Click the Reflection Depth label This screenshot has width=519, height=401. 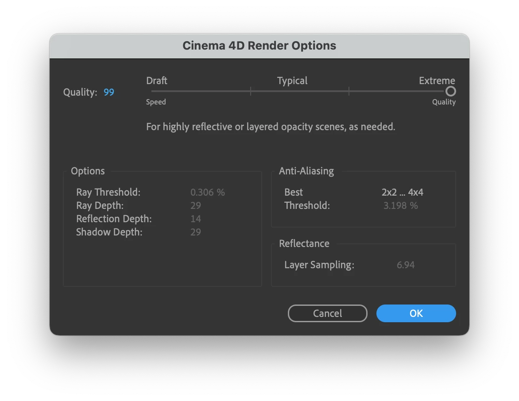pyautogui.click(x=114, y=219)
